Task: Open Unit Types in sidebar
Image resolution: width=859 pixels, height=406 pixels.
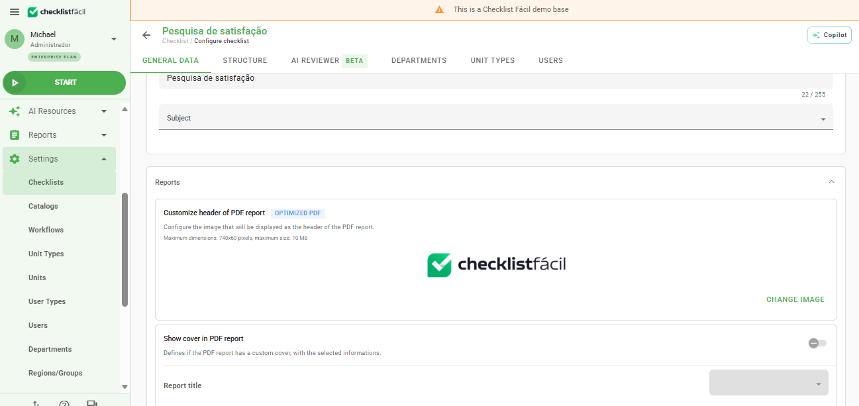Action: (x=46, y=254)
